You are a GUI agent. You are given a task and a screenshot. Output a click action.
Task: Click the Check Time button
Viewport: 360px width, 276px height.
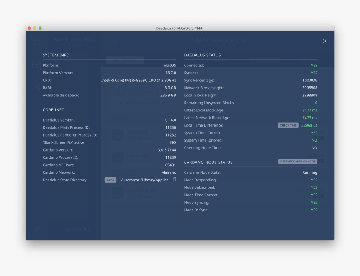(x=288, y=125)
